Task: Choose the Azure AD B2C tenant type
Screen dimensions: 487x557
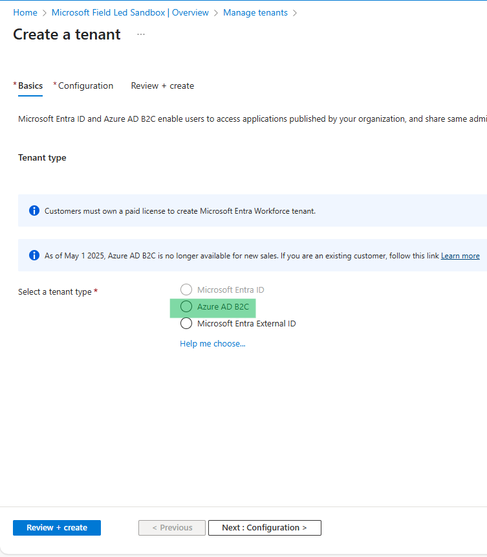Action: (x=186, y=306)
